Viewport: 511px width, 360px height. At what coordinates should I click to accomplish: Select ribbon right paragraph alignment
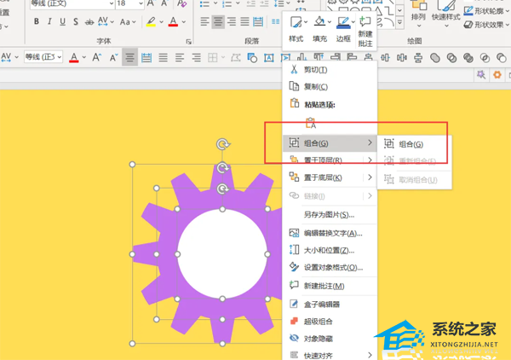[232, 22]
